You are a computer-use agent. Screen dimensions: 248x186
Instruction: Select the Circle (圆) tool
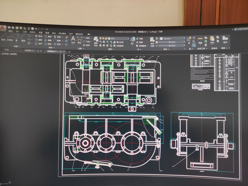pos(16,36)
